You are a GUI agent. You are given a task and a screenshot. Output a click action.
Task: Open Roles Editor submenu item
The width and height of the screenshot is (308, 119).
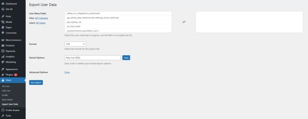click(x=7, y=100)
